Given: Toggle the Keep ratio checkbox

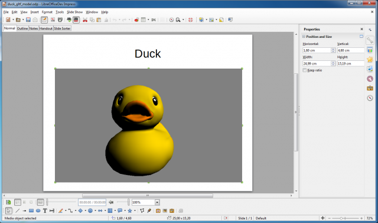Looking at the screenshot, I should pos(305,70).
